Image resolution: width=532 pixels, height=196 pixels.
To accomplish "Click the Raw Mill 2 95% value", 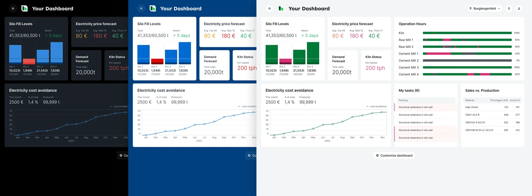I will pyautogui.click(x=517, y=47).
